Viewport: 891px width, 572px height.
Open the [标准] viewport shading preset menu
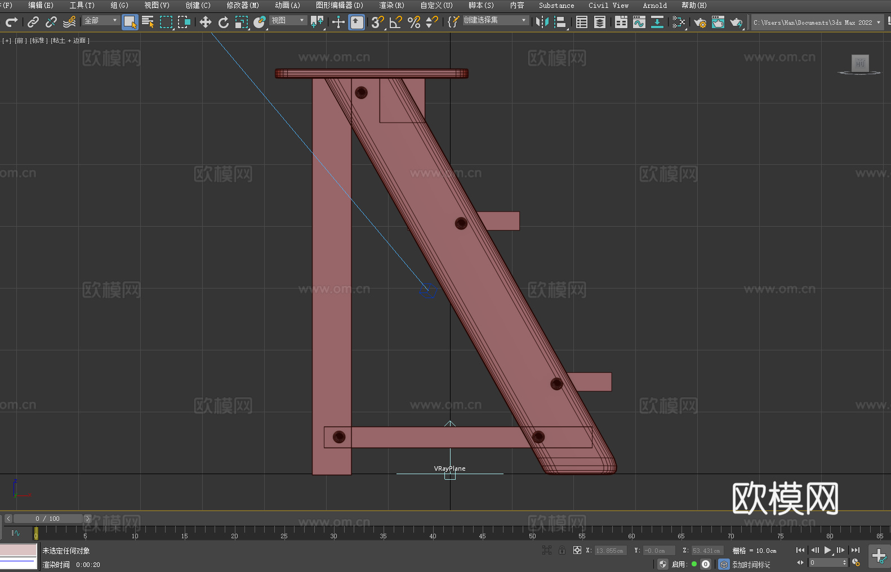[38, 40]
